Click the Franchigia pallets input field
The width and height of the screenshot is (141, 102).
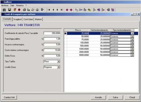pos(52,39)
